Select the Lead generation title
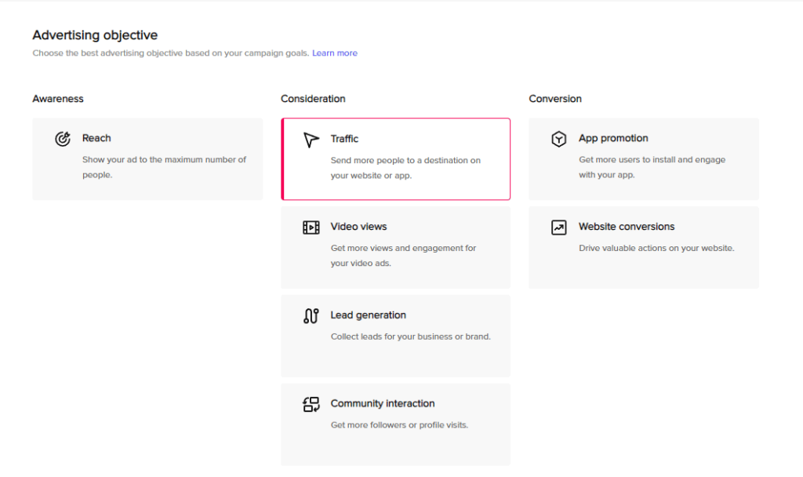Screen dimensions: 803x477 368,315
